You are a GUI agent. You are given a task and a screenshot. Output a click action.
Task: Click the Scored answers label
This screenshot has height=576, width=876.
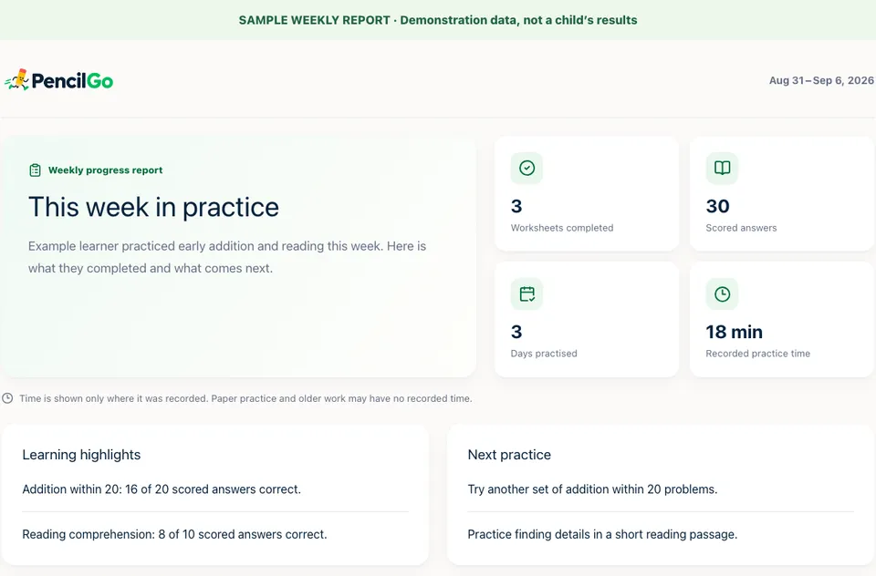coord(741,228)
